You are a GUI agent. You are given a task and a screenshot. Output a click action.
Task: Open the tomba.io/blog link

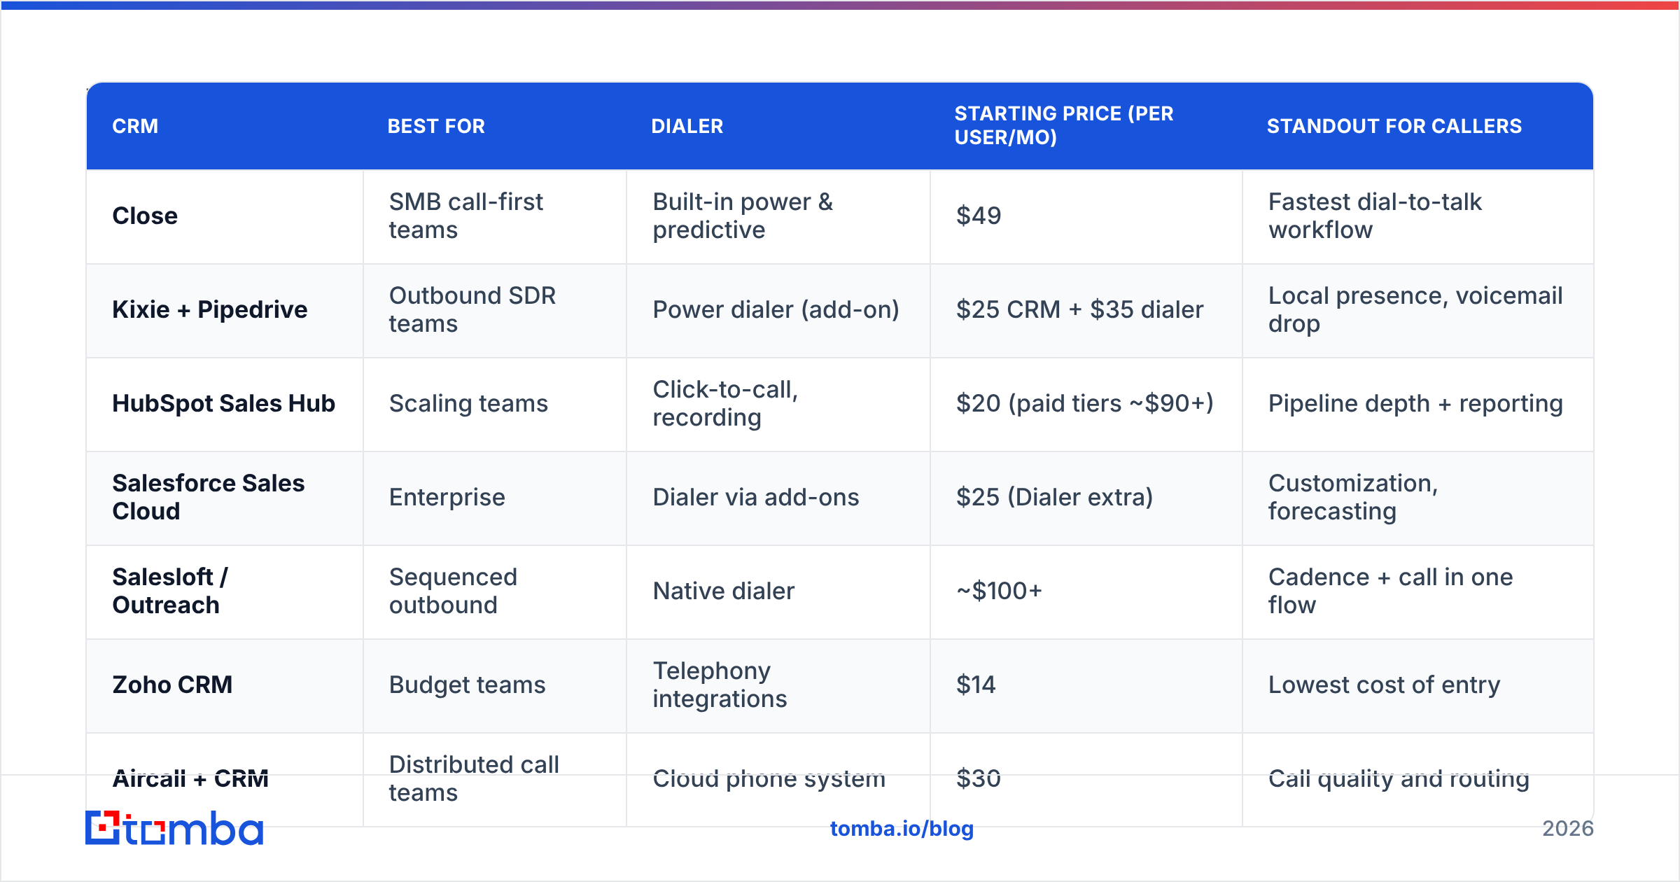pyautogui.click(x=902, y=829)
